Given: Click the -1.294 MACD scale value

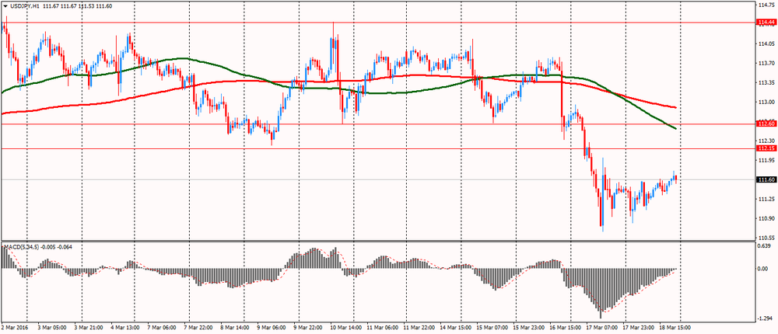Looking at the screenshot, I should click(766, 318).
